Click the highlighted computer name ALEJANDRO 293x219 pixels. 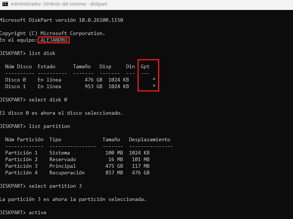pos(53,40)
